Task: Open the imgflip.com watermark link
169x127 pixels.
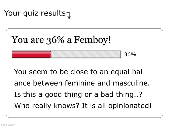Action: point(8,125)
